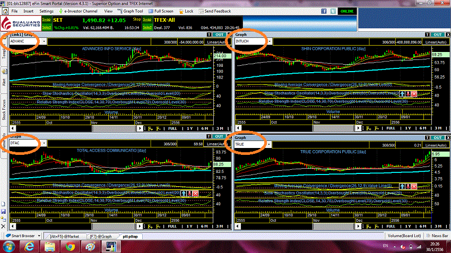Open the Insert menu

point(28,11)
